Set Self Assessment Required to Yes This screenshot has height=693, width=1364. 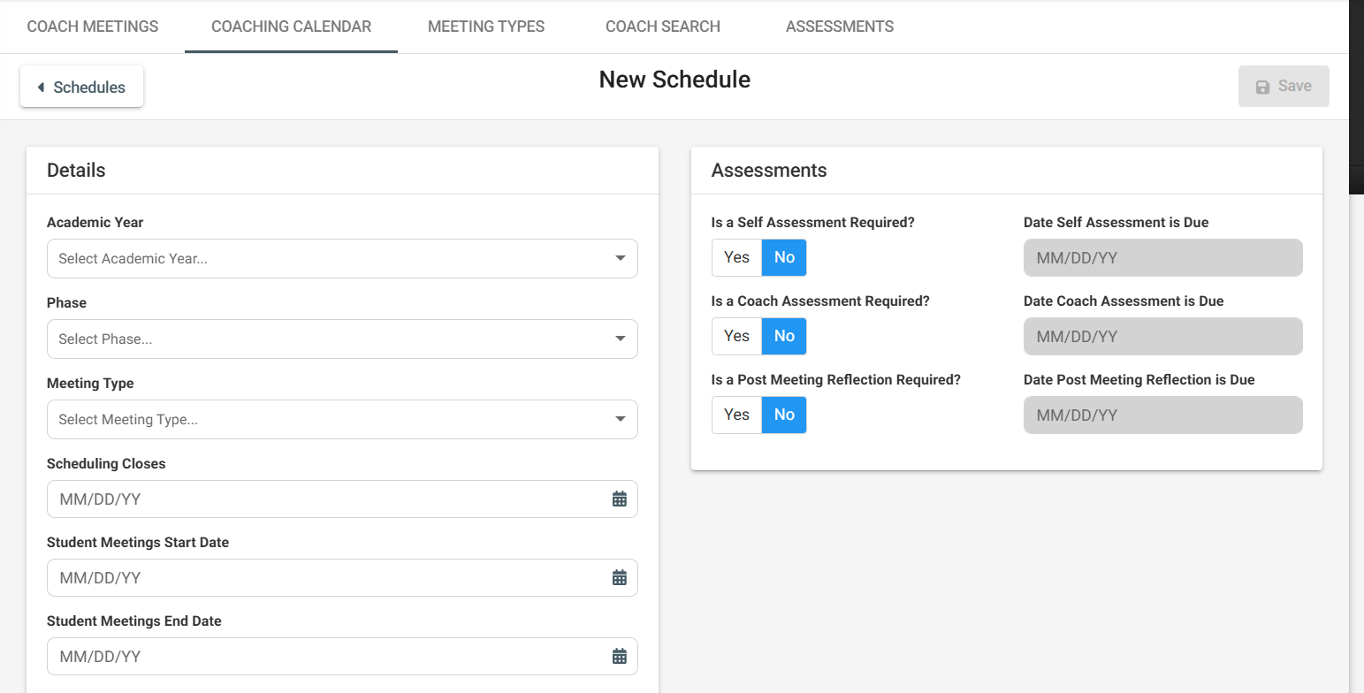[736, 257]
